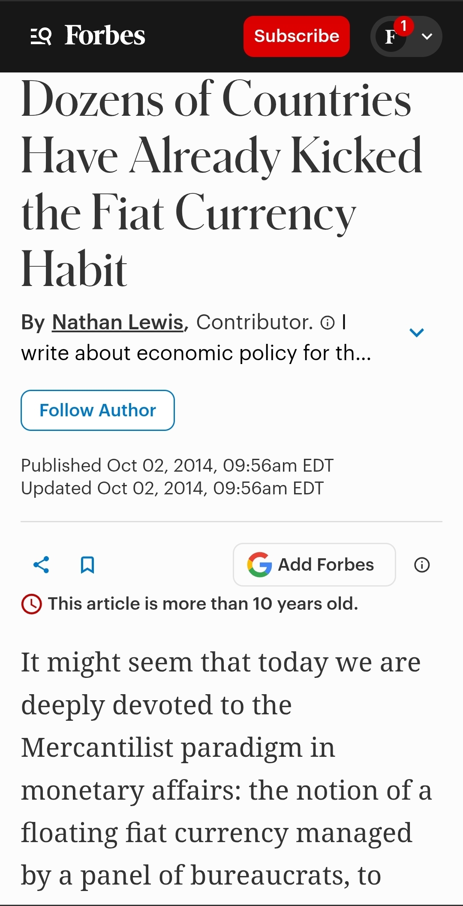Screen dimensions: 463x906
Task: Toggle the bookmark icon to save the article
Action: [87, 565]
